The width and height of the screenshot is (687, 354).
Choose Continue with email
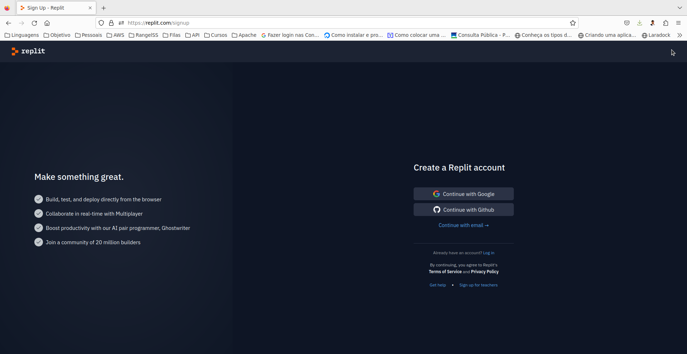click(464, 225)
